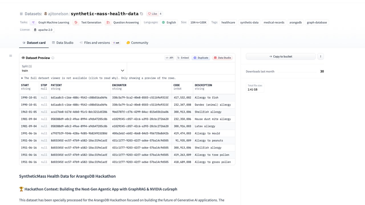Open the Split train dropdown
Image resolution: width=365 pixels, height=205 pixels.
coord(73,68)
